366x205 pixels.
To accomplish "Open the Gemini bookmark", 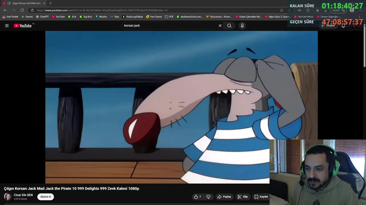I will coord(27,17).
